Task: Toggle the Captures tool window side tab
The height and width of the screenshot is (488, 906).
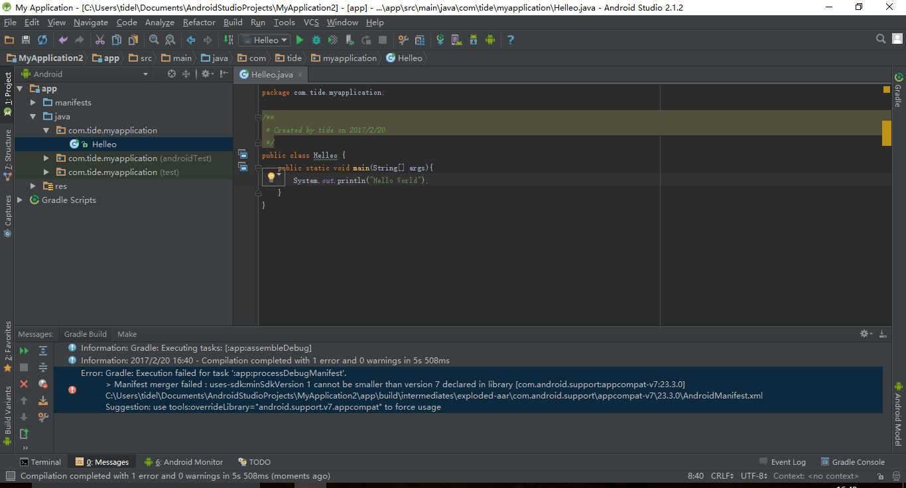Action: pos(8,215)
